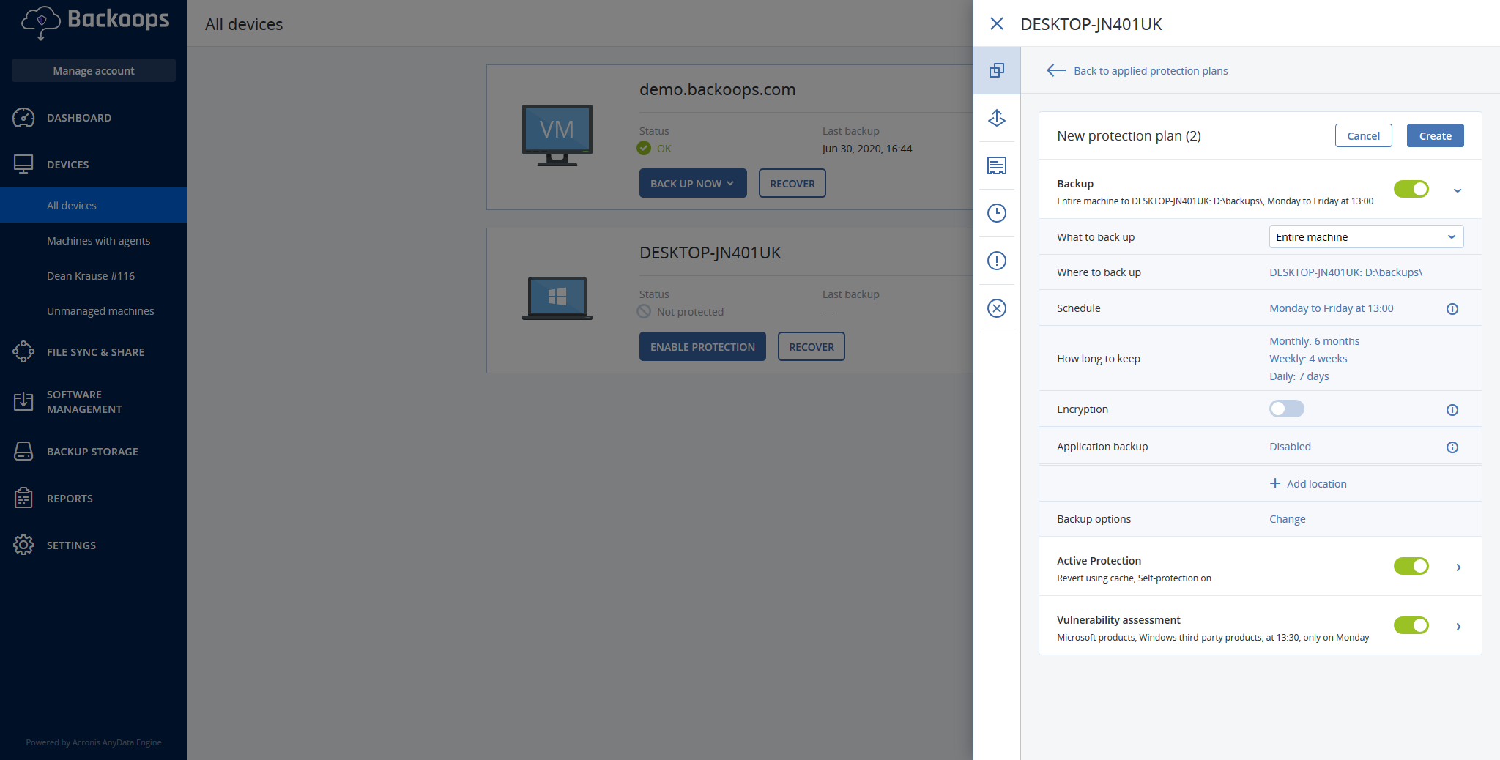
Task: Click the delete circle-X icon in panel strip
Action: point(997,308)
